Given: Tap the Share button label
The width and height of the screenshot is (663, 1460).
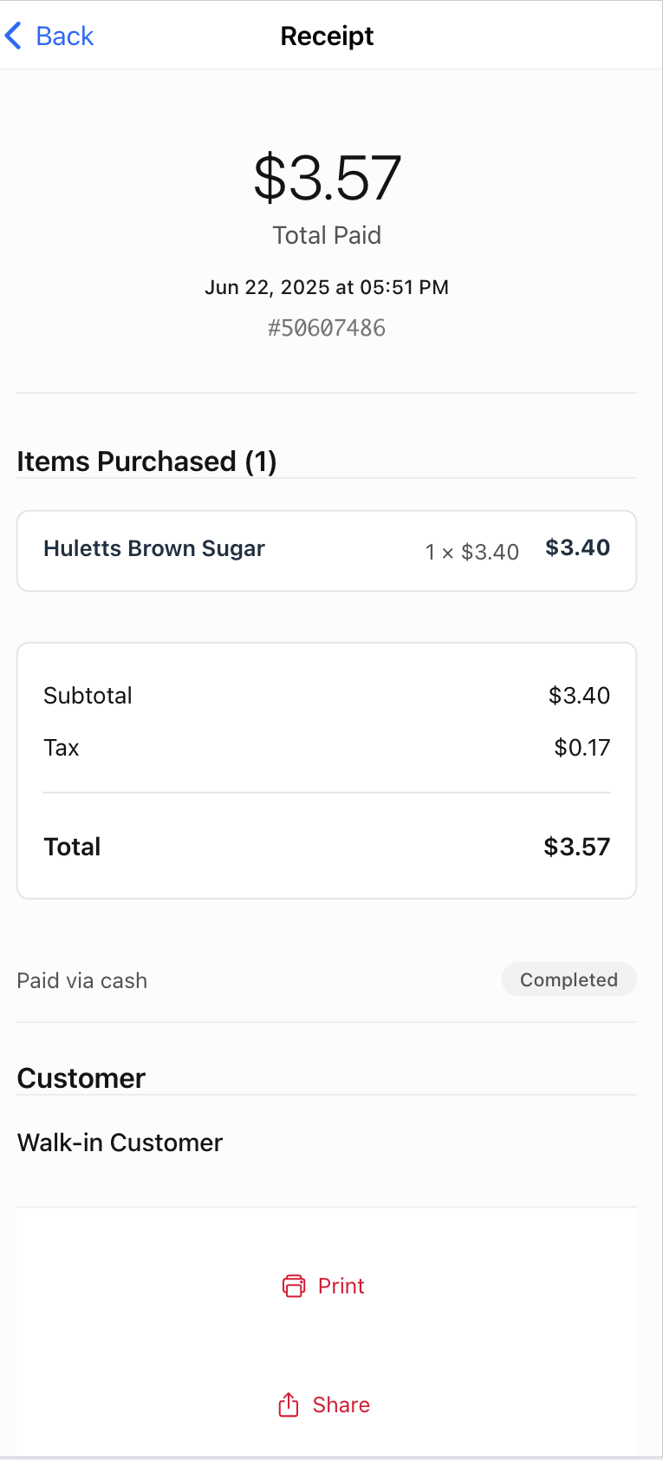Looking at the screenshot, I should coord(341,1404).
